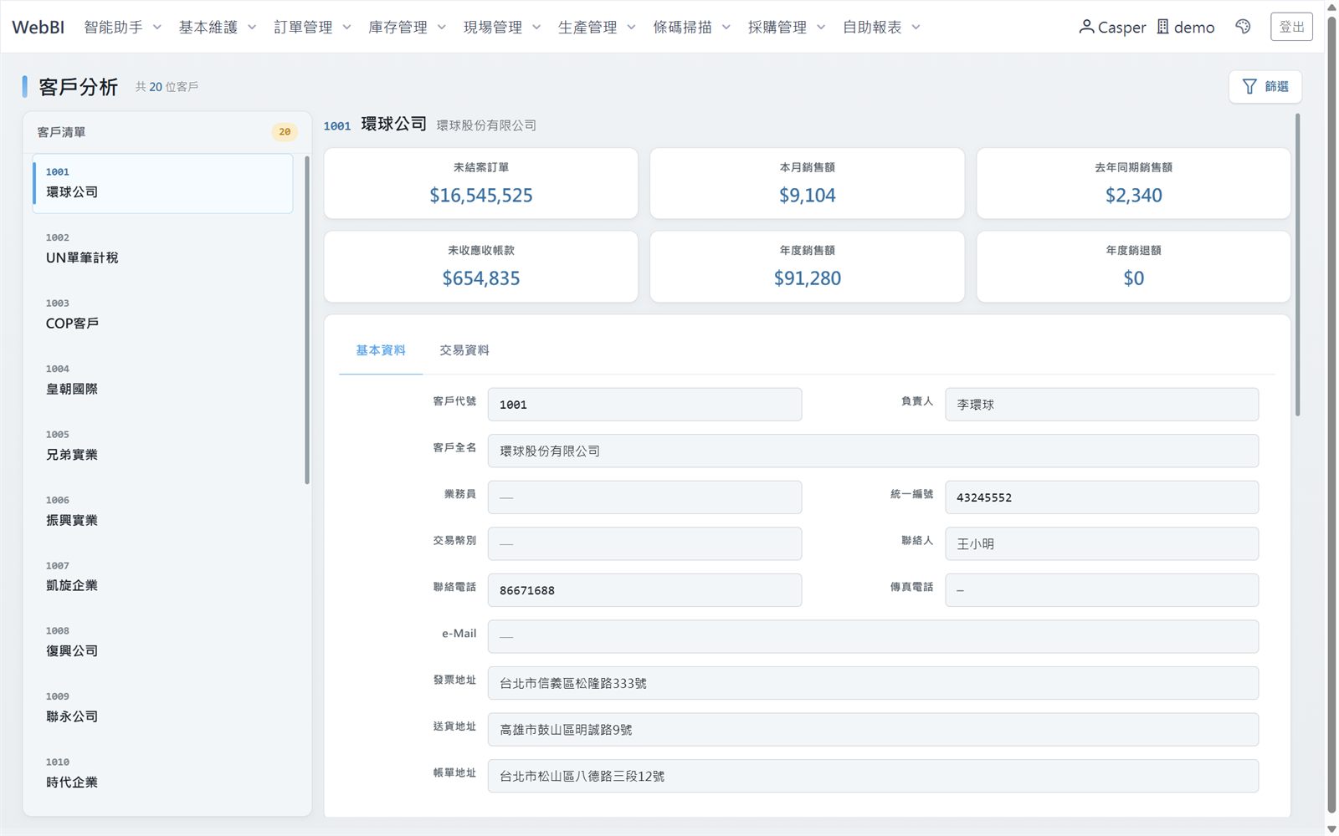Select customer 1009 聯永公司
Image resolution: width=1339 pixels, height=836 pixels.
163,707
